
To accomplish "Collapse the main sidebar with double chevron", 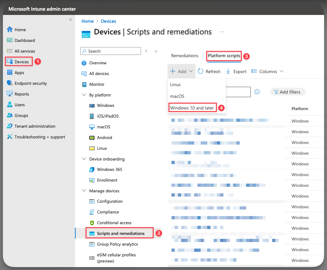I will pos(70,19).
